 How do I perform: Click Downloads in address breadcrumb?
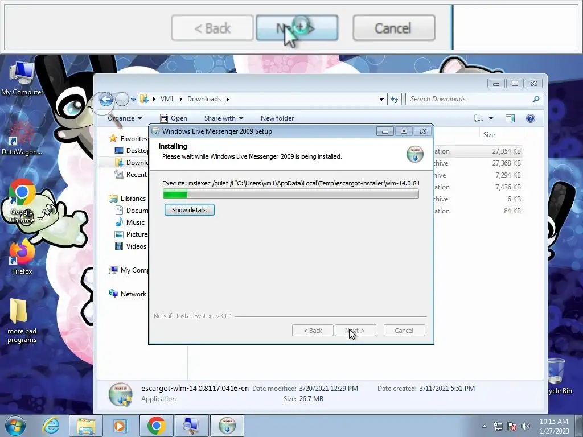[x=204, y=99]
